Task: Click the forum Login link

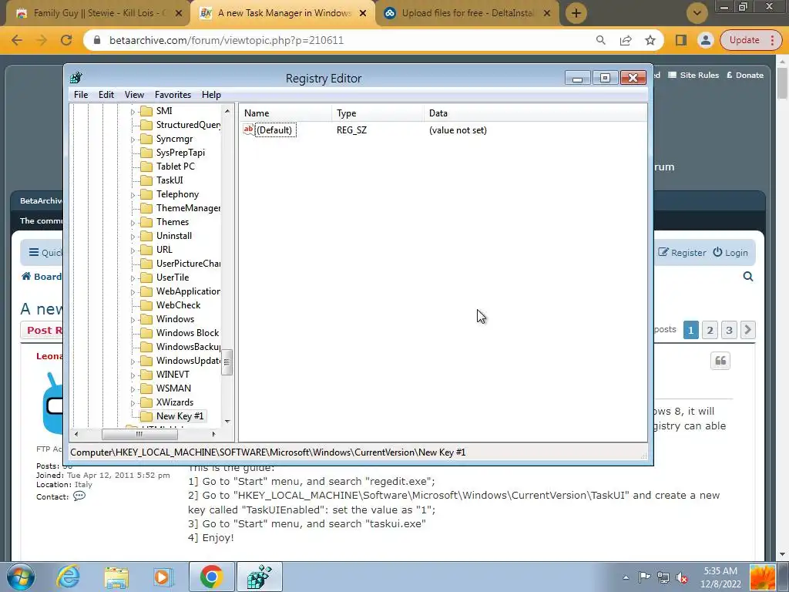Action: pos(730,253)
